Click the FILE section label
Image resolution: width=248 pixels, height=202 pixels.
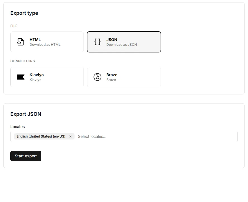(14, 26)
